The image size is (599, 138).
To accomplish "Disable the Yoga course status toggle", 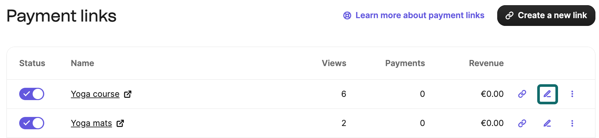I will click(32, 94).
